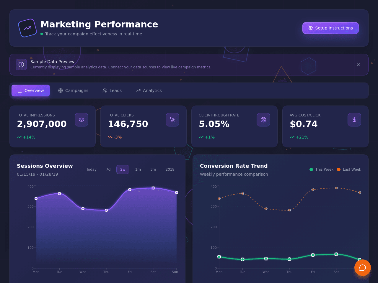This screenshot has width=378, height=283.
Task: Click the 01/15/19 - 01/28/19 date range
Action: click(x=38, y=174)
